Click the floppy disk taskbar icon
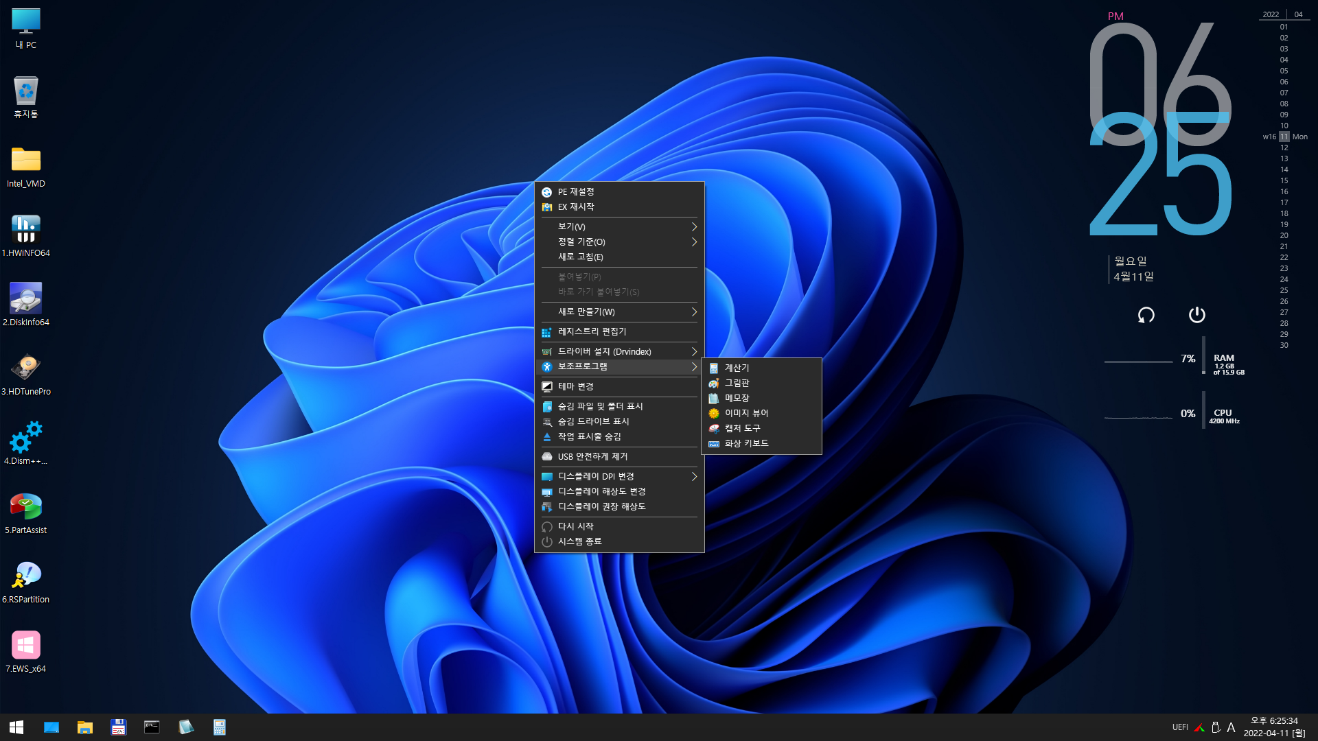 (119, 727)
